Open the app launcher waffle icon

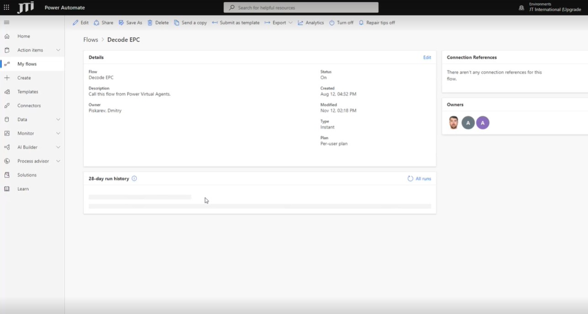coord(6,7)
